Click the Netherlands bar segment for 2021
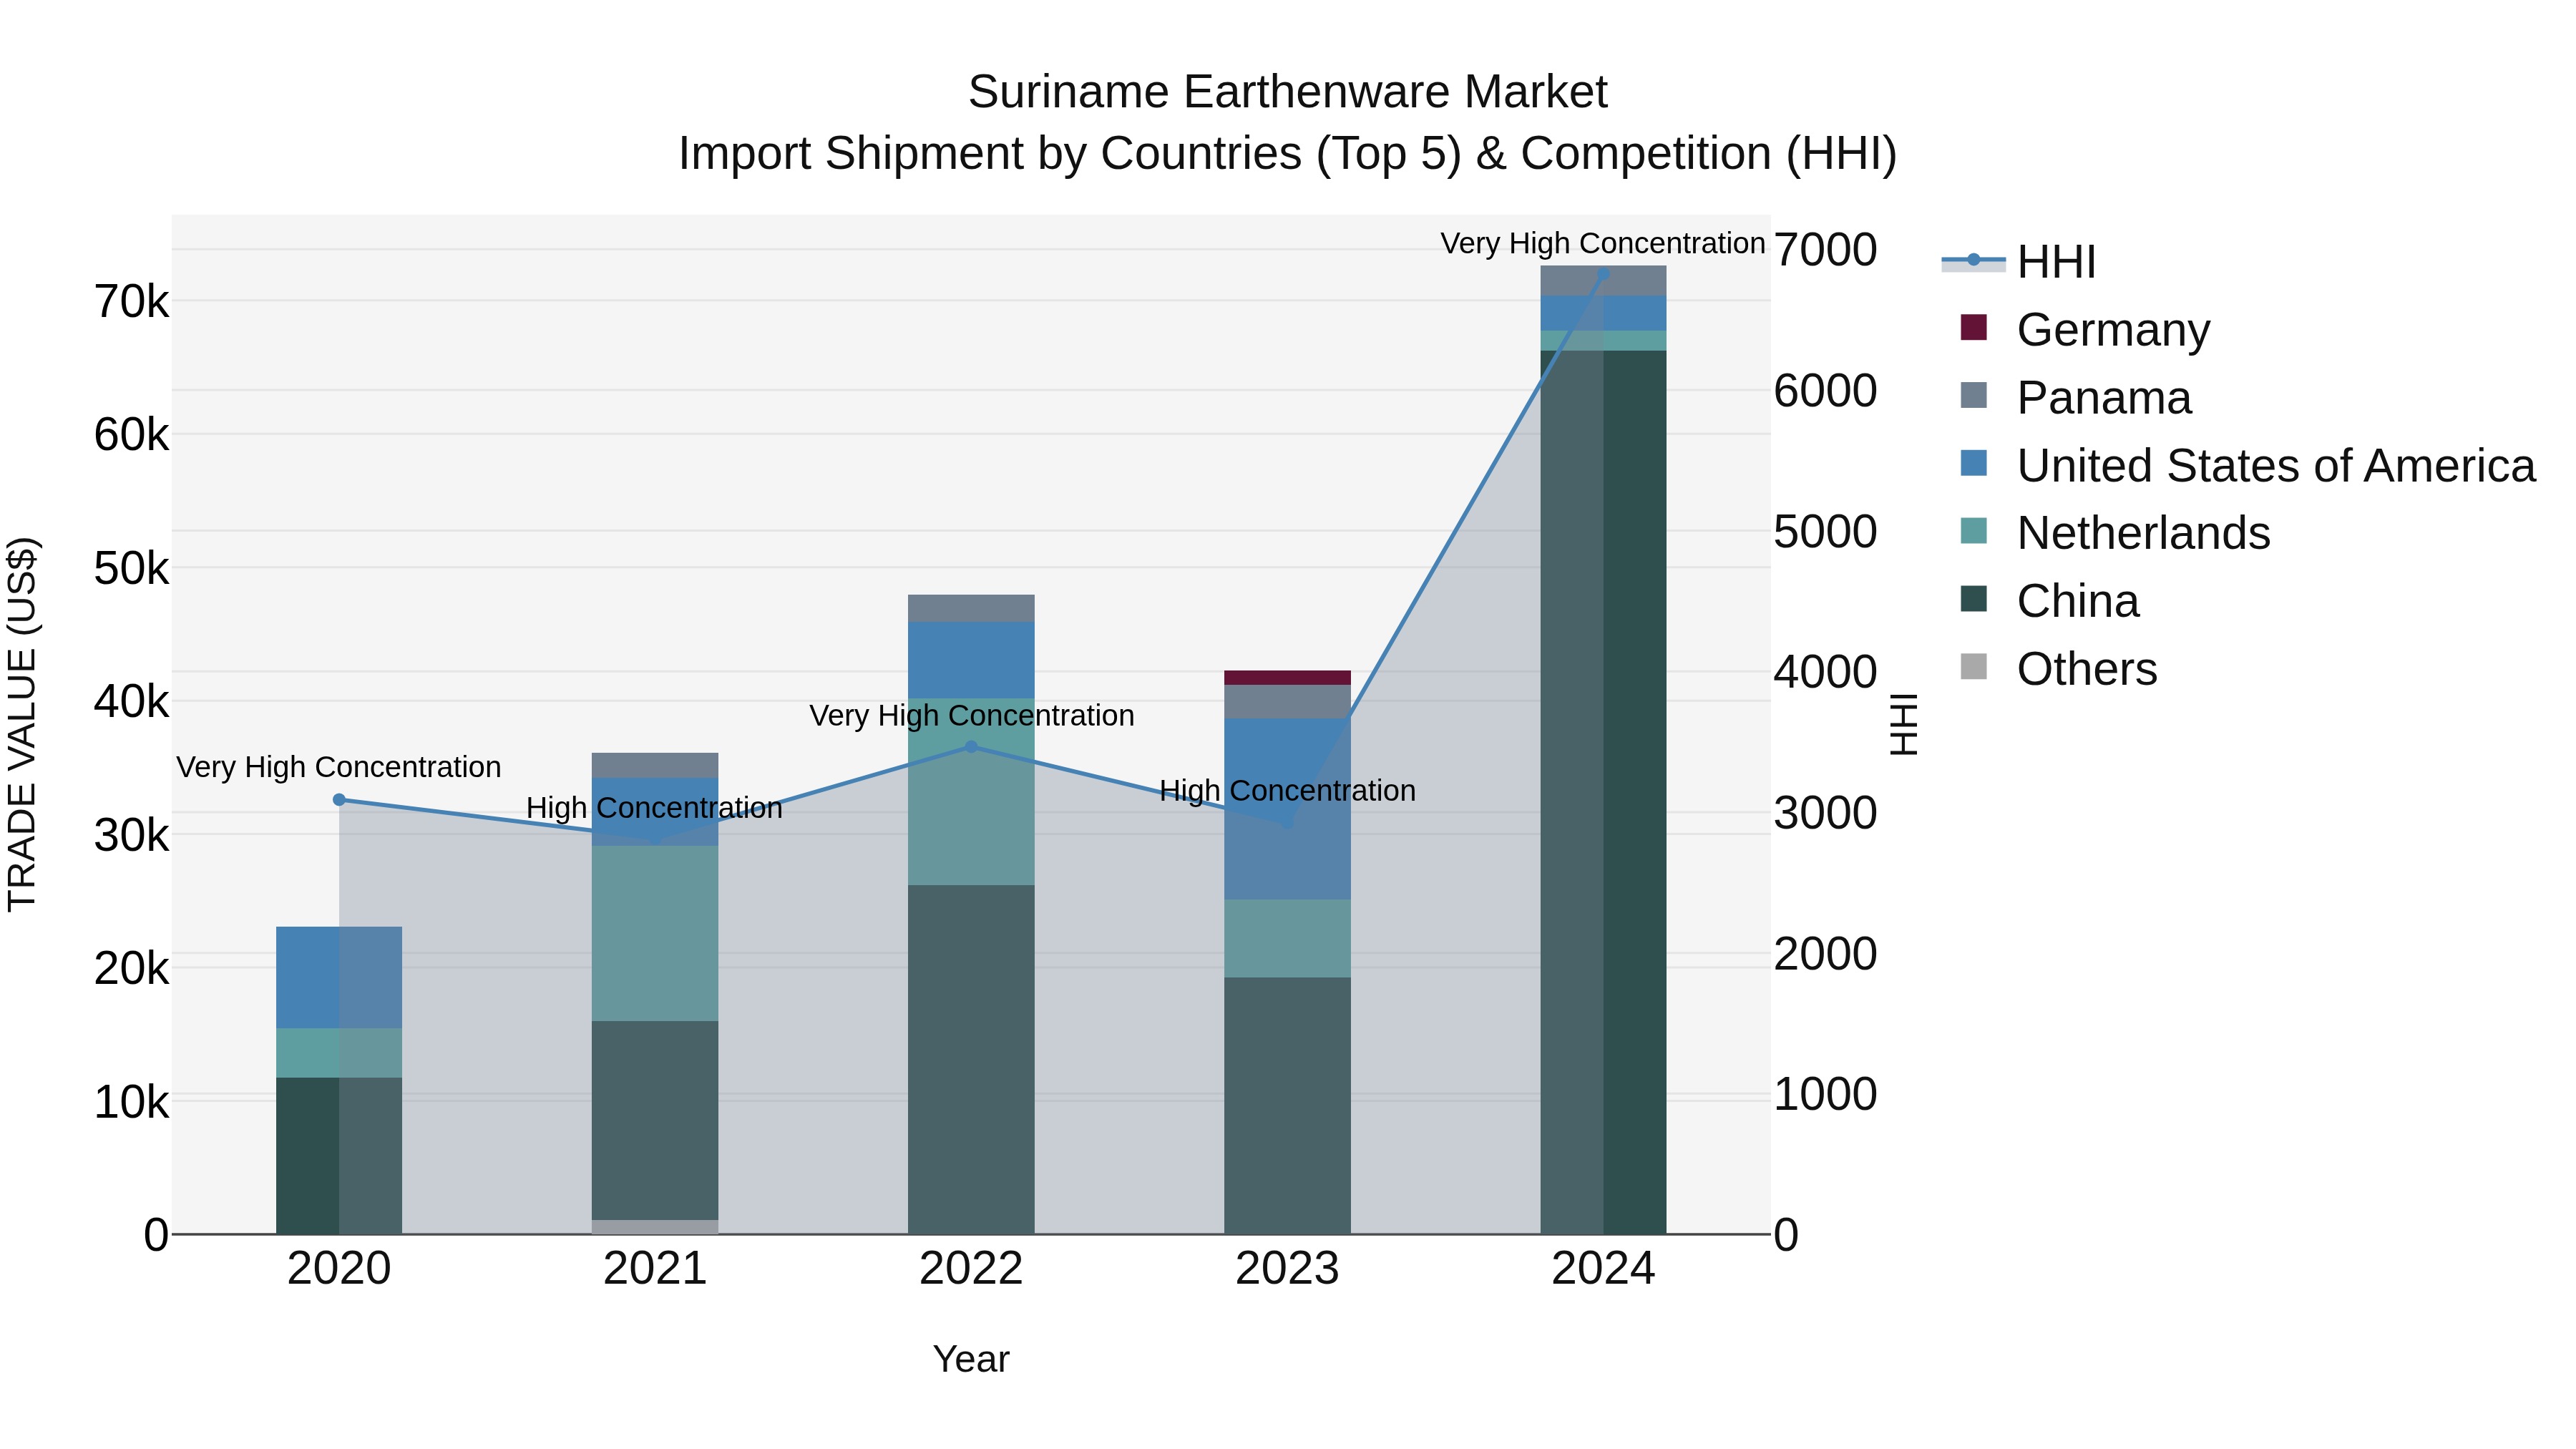Image resolution: width=2576 pixels, height=1449 pixels. pyautogui.click(x=655, y=933)
